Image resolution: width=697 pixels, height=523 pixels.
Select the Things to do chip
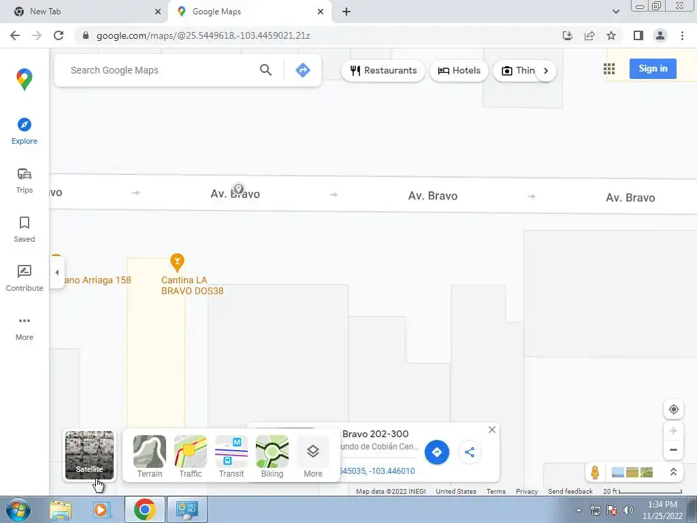click(x=518, y=71)
